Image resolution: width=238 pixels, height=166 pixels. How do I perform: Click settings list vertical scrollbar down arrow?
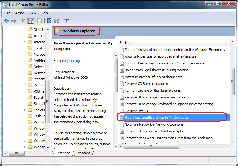tap(232, 141)
